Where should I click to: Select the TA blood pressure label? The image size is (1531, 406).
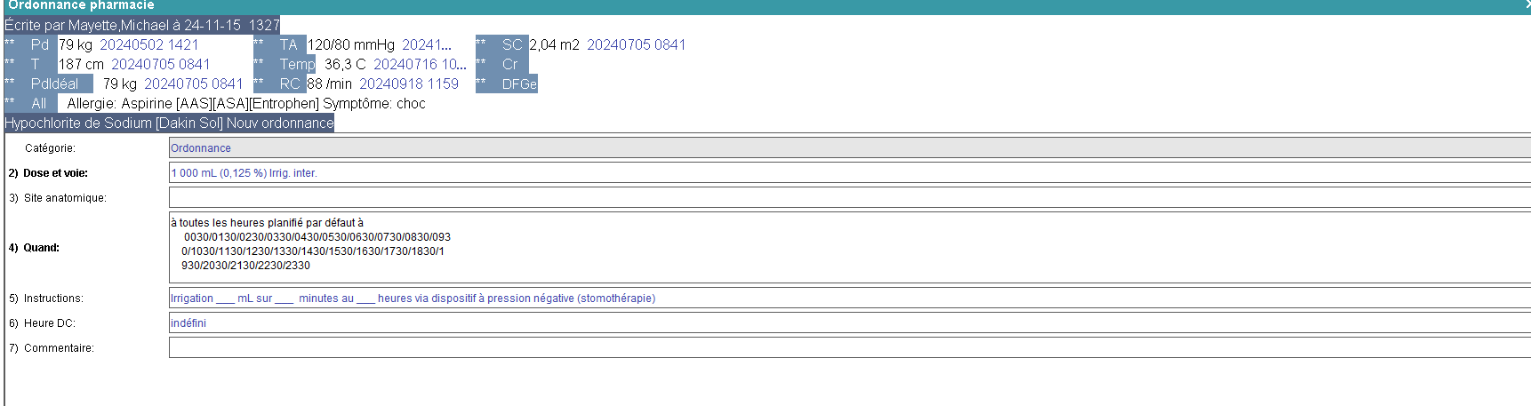[288, 44]
